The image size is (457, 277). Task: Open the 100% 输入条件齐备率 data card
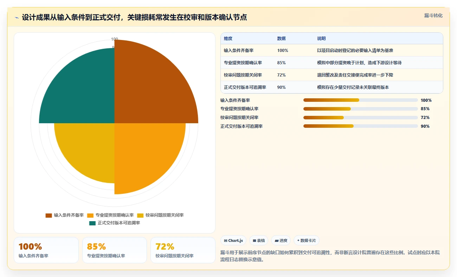(x=46, y=250)
